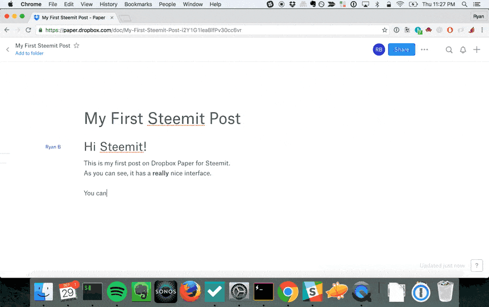Open Calendar showing 29 from the Dock
This screenshot has width=489, height=307.
(68, 291)
